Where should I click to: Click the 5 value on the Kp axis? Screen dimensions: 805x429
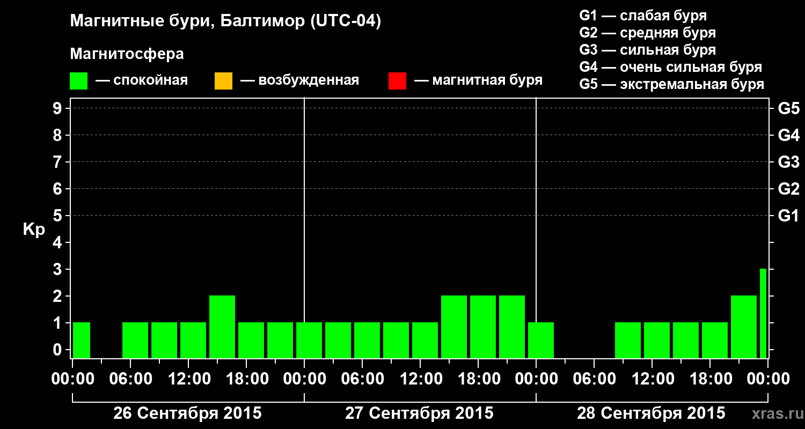pyautogui.click(x=58, y=216)
